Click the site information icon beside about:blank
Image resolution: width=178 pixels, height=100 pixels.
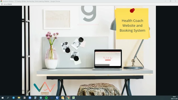2,4
